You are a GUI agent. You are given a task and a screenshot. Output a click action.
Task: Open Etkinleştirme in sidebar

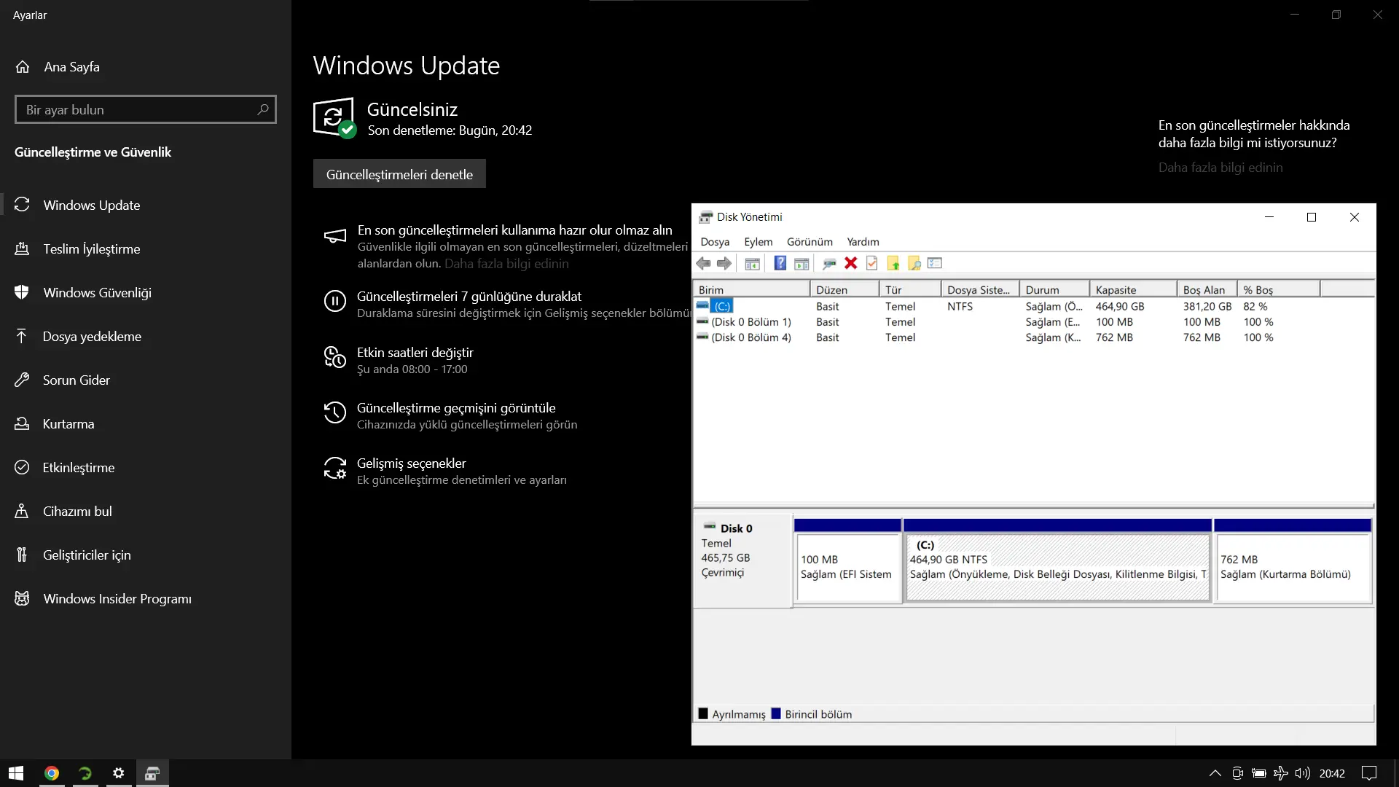click(146, 468)
